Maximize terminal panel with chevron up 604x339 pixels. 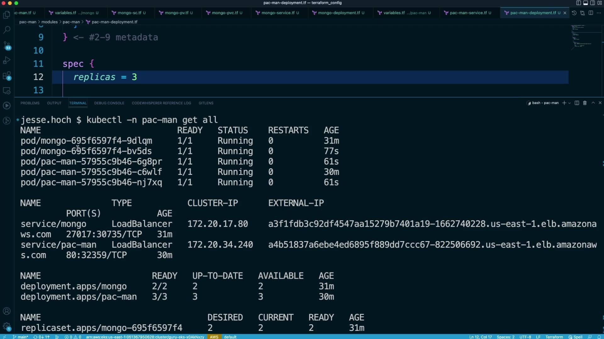(x=593, y=103)
